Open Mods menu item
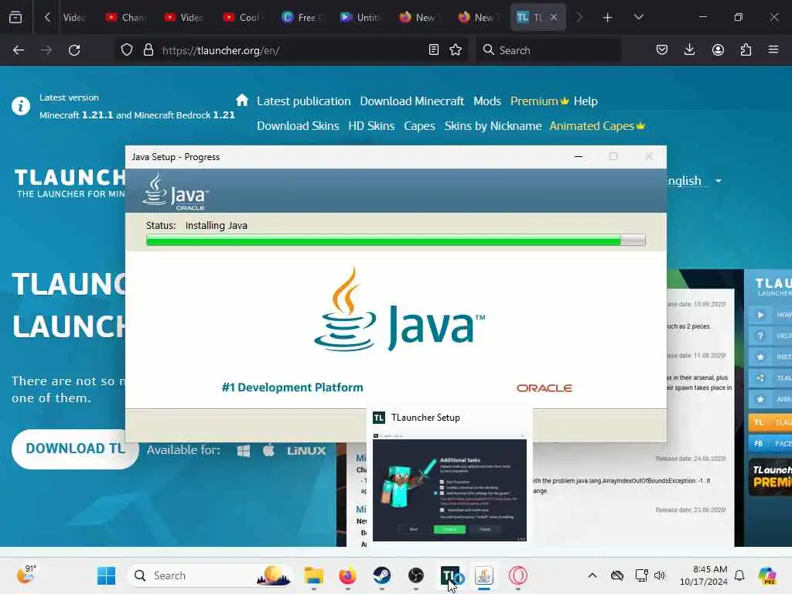 pyautogui.click(x=487, y=101)
